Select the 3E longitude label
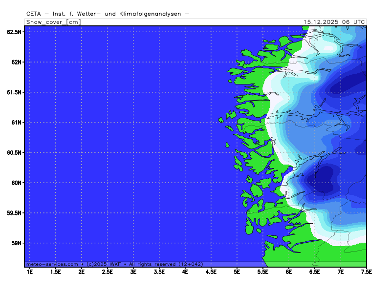The width and height of the screenshot is (391, 293). tap(133, 271)
